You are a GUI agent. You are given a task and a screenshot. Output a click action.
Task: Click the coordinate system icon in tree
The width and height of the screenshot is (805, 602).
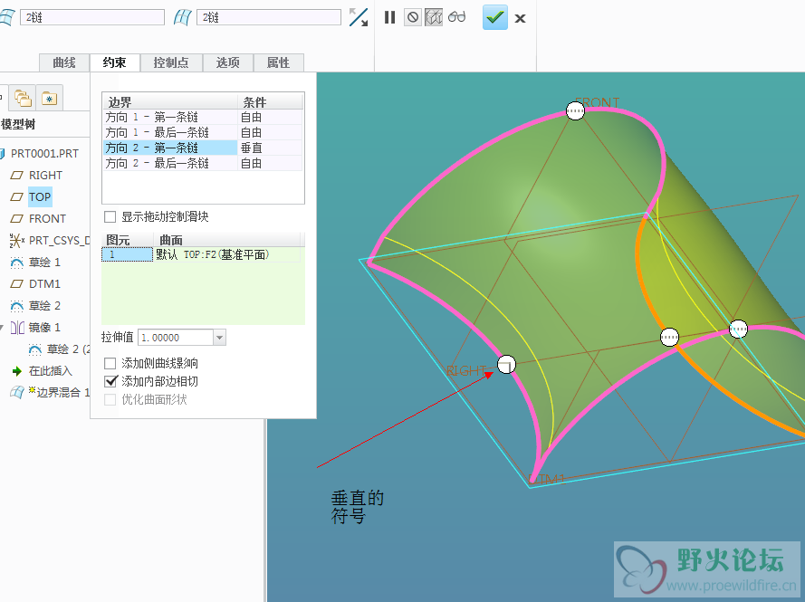click(x=17, y=240)
